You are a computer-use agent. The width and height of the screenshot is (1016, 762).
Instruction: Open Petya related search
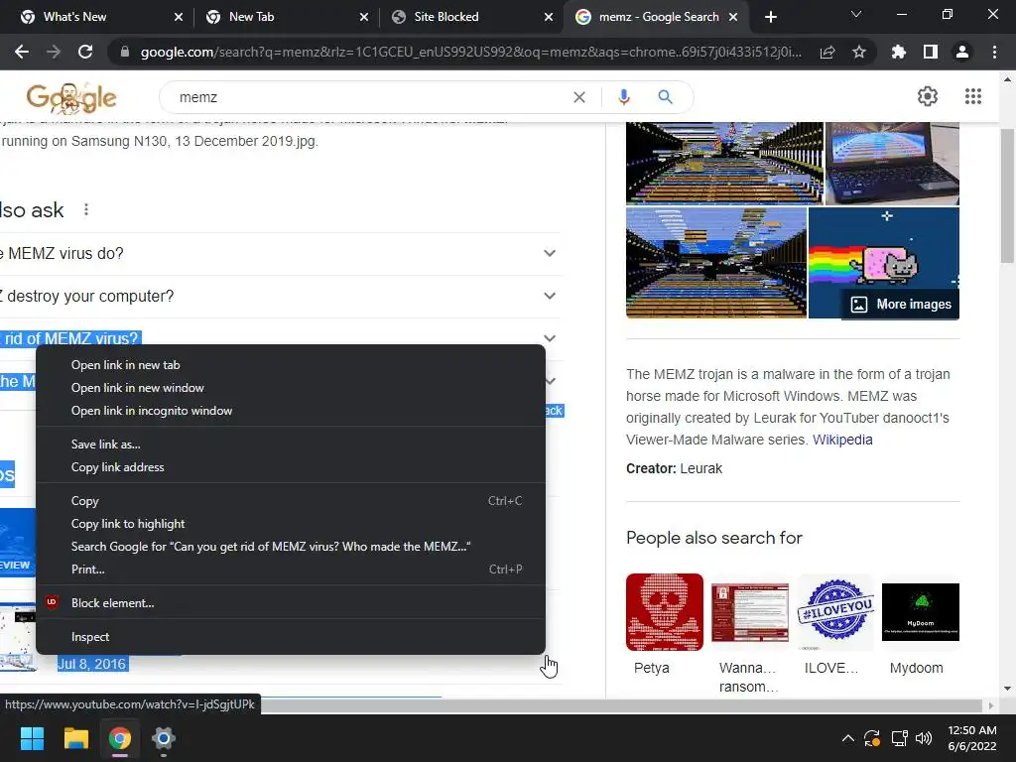[664, 625]
